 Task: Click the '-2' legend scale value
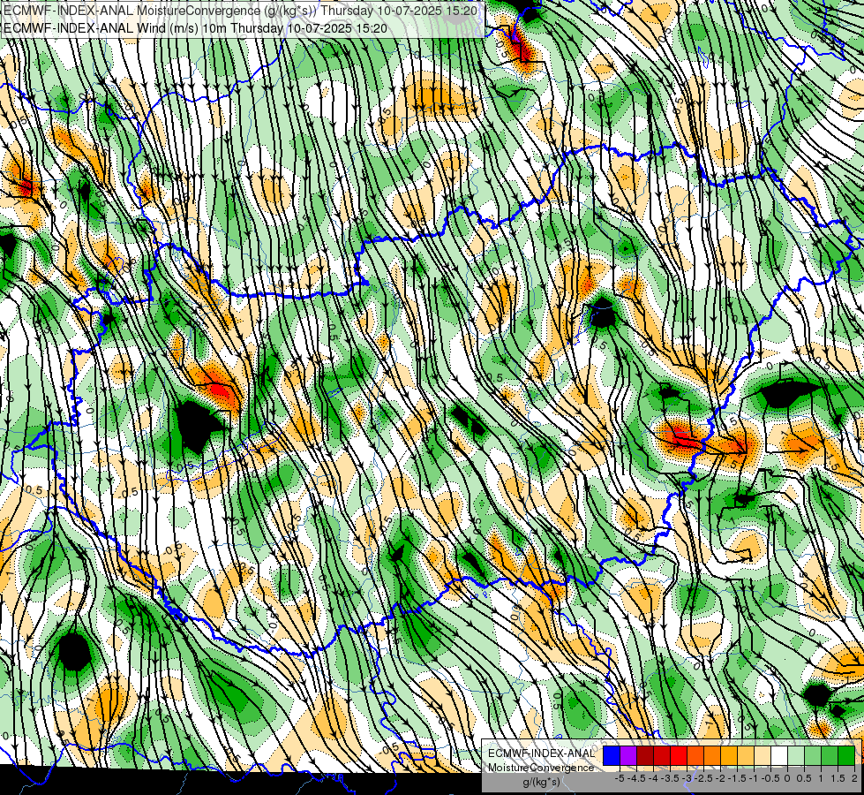720,778
